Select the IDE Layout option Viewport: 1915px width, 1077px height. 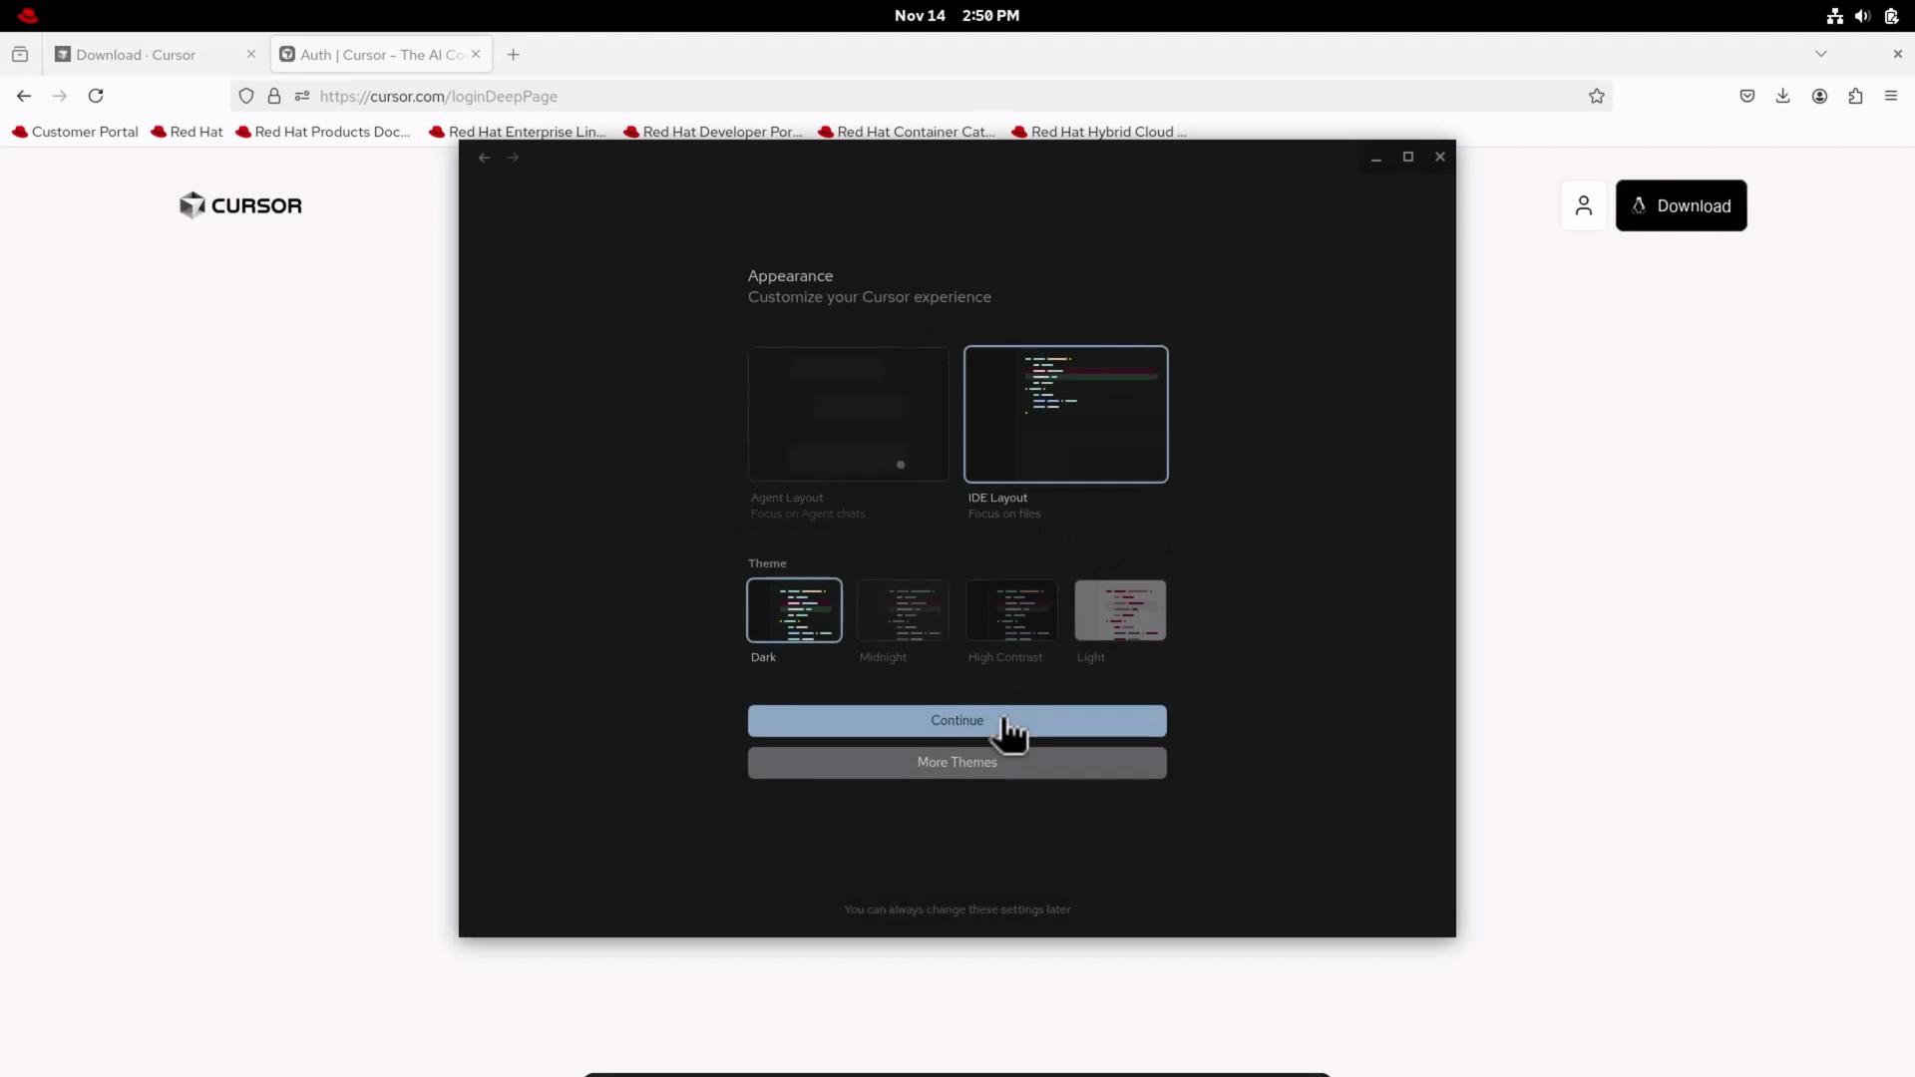pos(1065,414)
